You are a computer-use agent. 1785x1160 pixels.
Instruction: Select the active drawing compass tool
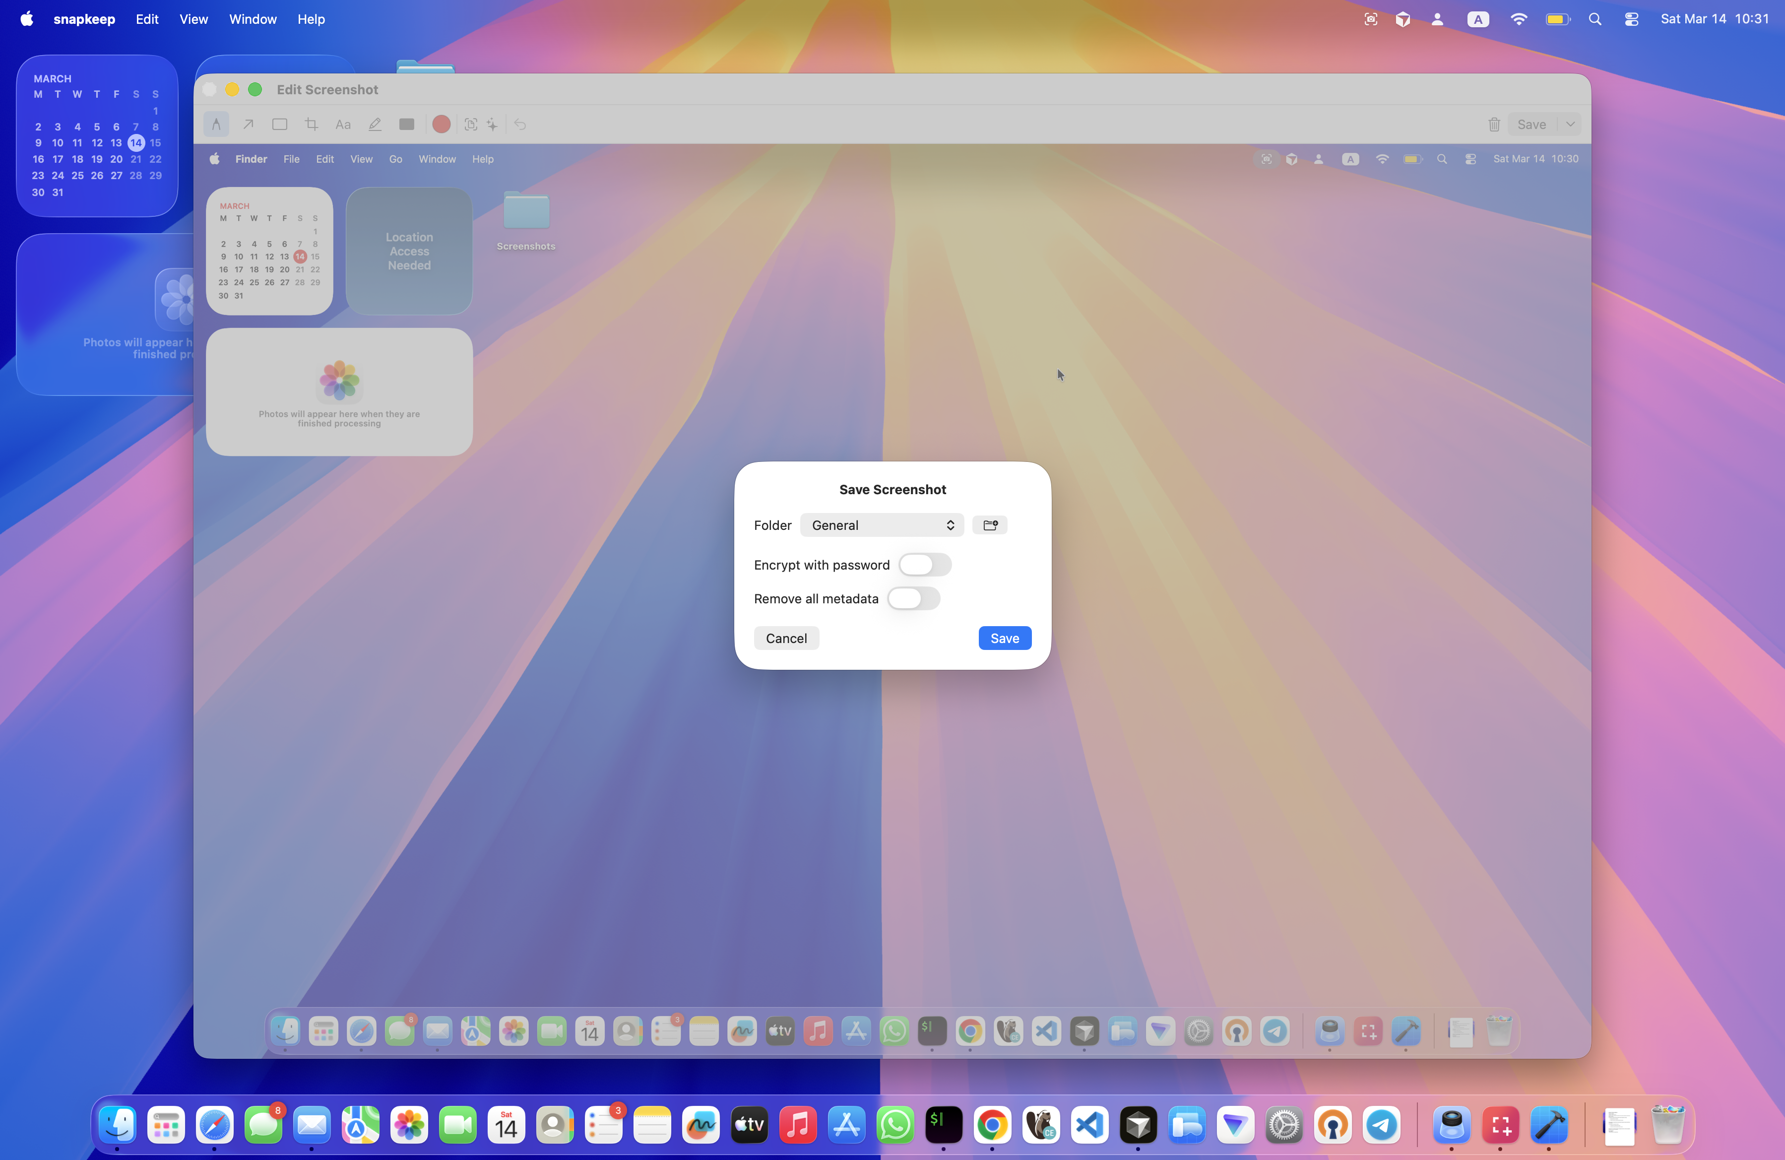tap(216, 125)
